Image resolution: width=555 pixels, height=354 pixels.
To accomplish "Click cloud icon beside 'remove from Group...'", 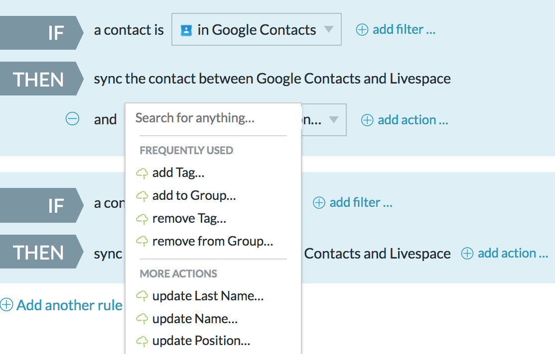I will (x=142, y=241).
